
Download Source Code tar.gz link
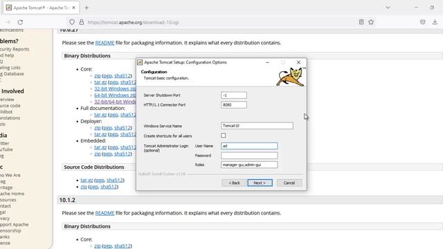click(x=87, y=180)
